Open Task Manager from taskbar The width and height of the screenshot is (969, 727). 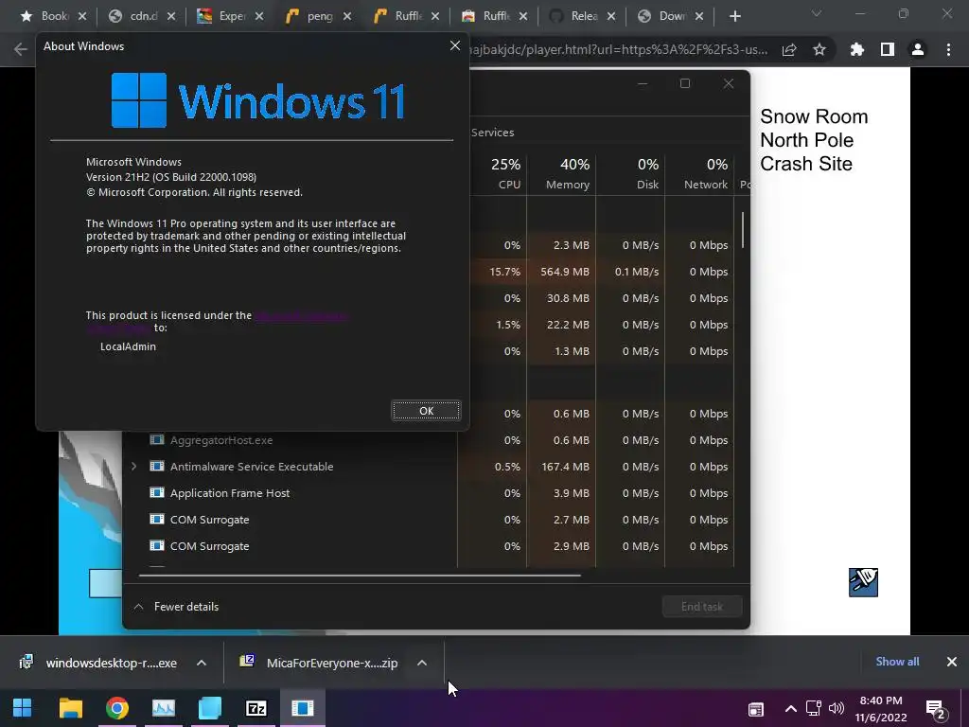[163, 708]
